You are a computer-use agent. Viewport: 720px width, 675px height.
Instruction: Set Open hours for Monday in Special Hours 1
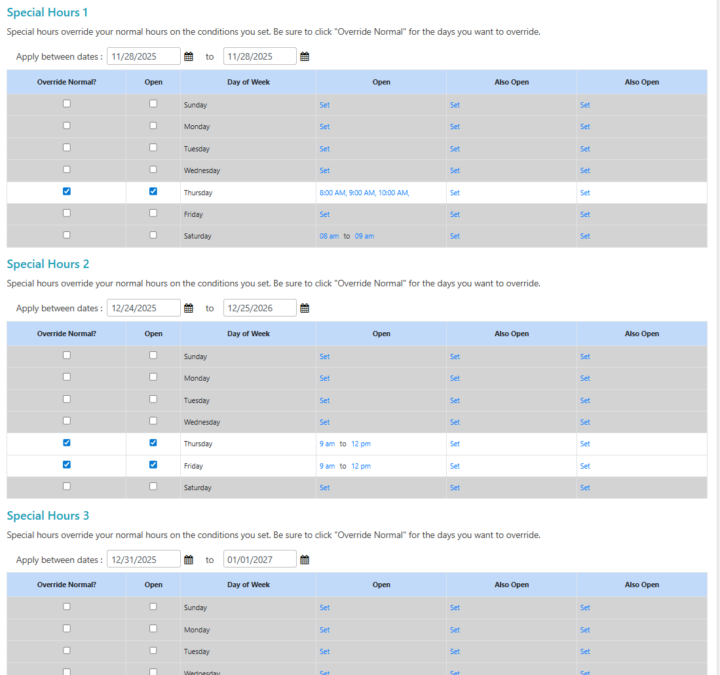pos(325,126)
